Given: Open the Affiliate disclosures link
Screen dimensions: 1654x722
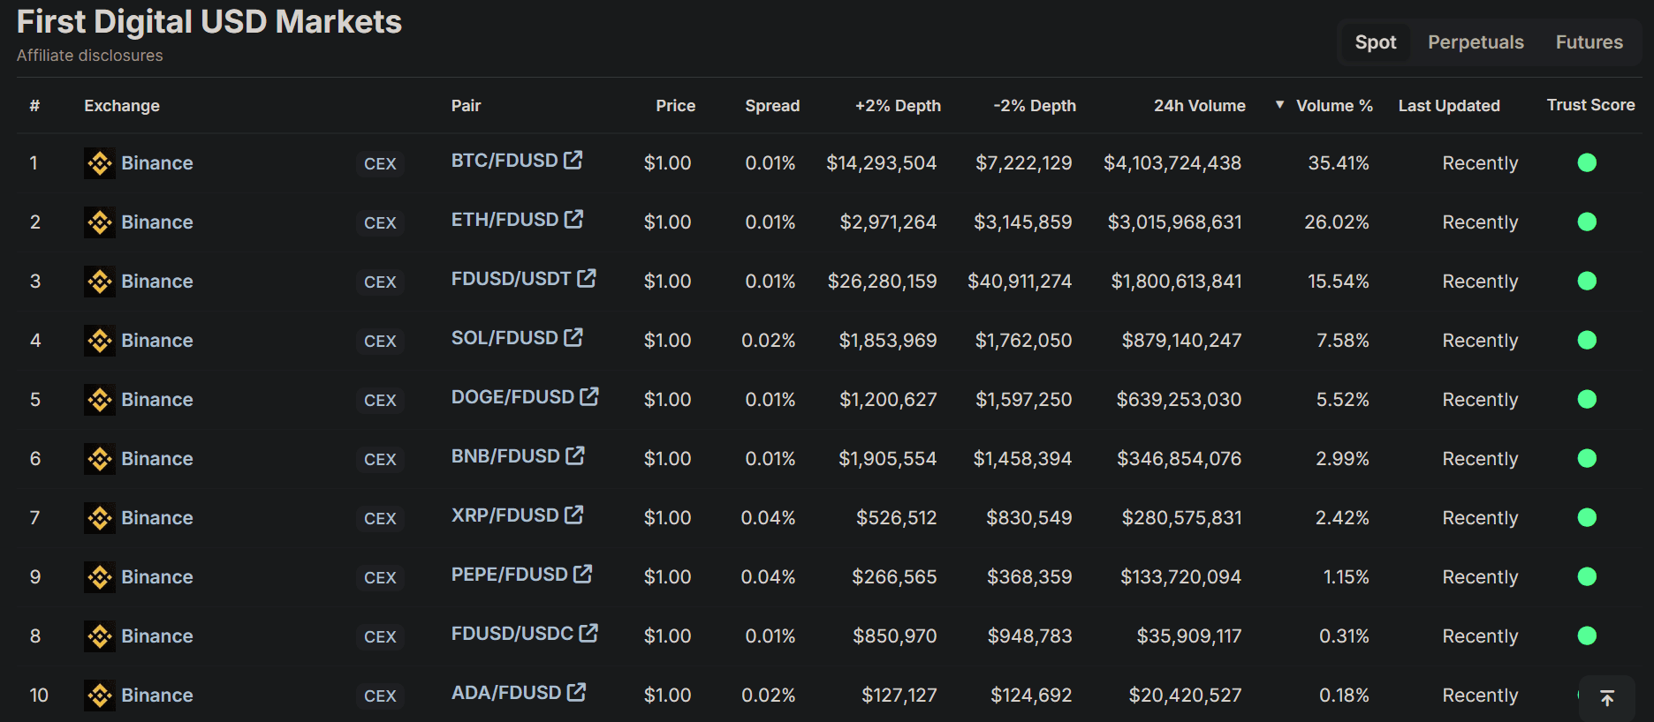Looking at the screenshot, I should coord(90,56).
